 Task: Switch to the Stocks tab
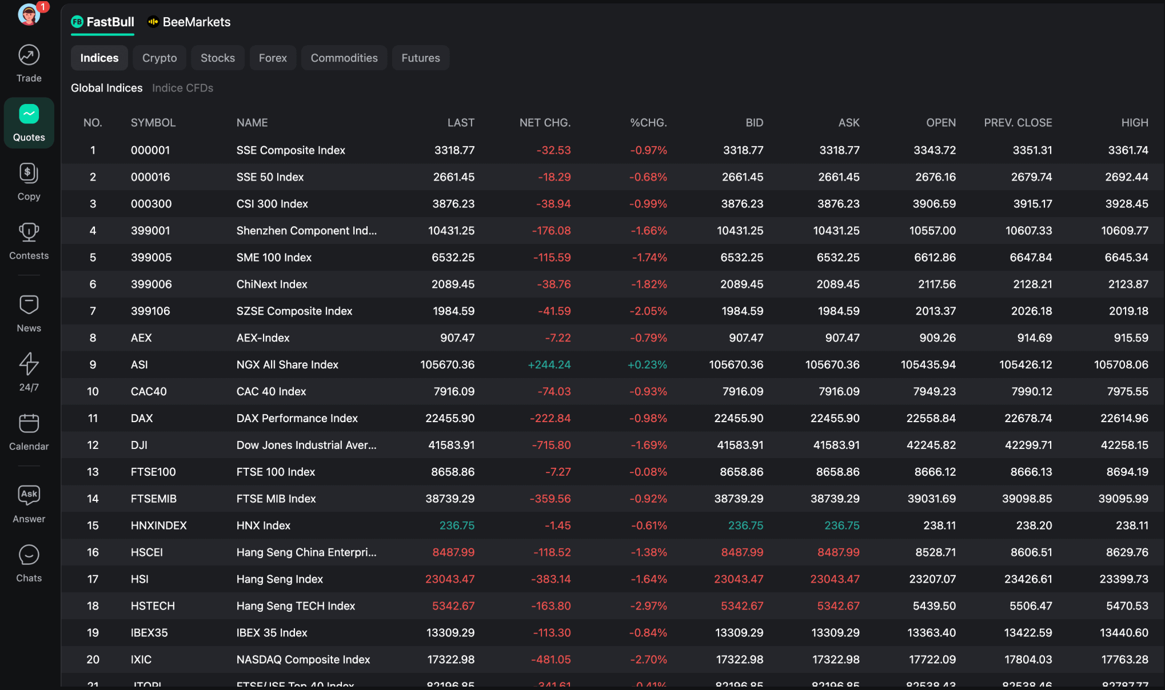217,58
